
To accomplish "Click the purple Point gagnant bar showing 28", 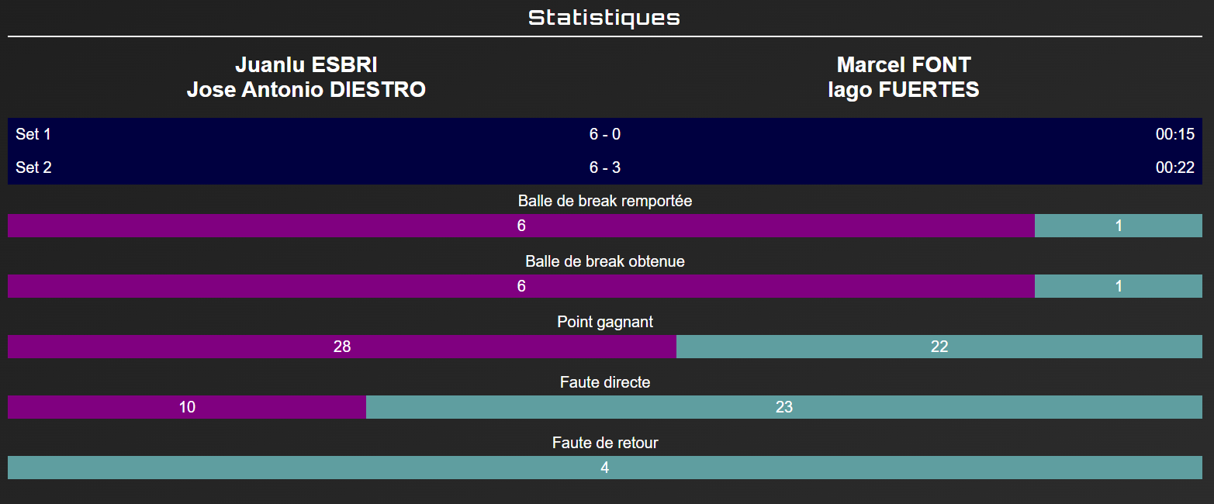I will point(342,347).
